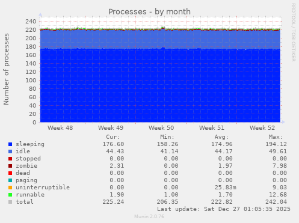299x223 pixels.
Task: Click idle current value 44.43
Action: pyautogui.click(x=115, y=151)
